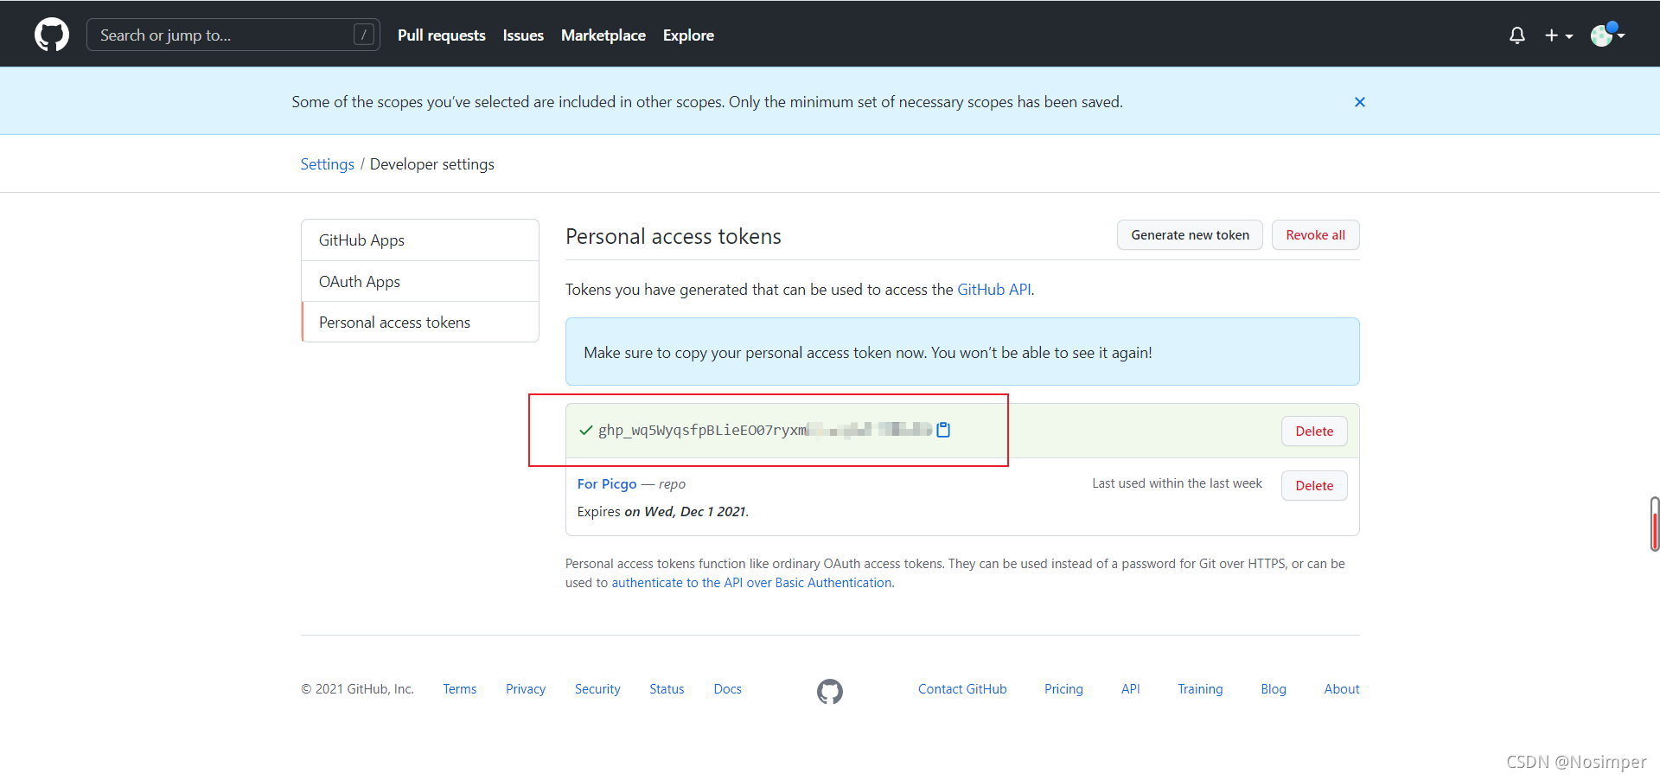This screenshot has height=780, width=1660.
Task: Open About footer link
Action: (x=1342, y=689)
